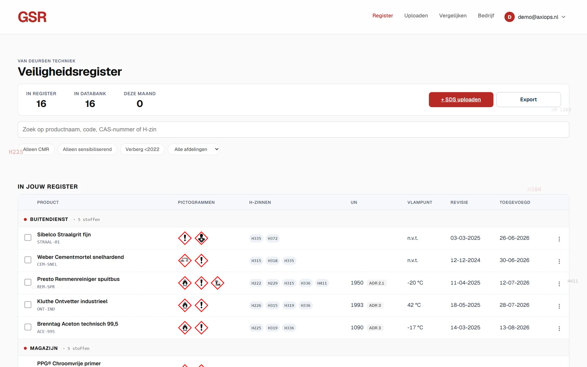Open row menu for Kluthe Ontvetter industrieel
The height and width of the screenshot is (367, 587).
559,306
